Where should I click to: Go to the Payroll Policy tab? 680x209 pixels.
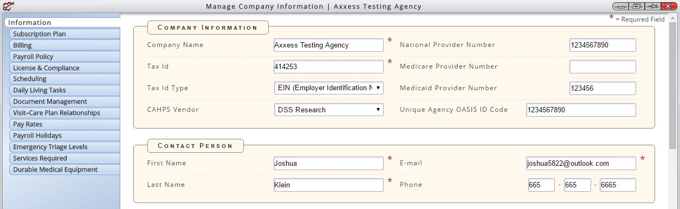coord(64,57)
